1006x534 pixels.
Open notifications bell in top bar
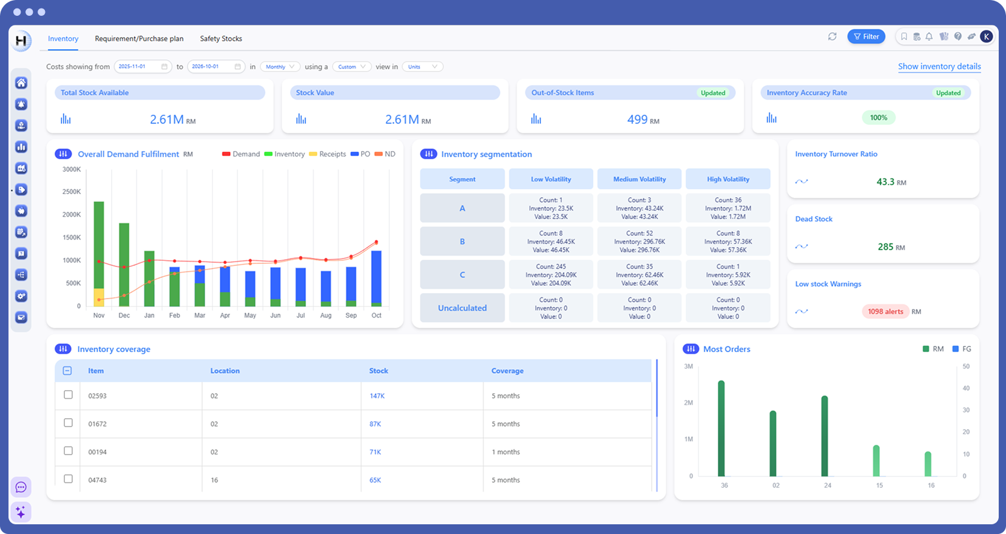929,36
